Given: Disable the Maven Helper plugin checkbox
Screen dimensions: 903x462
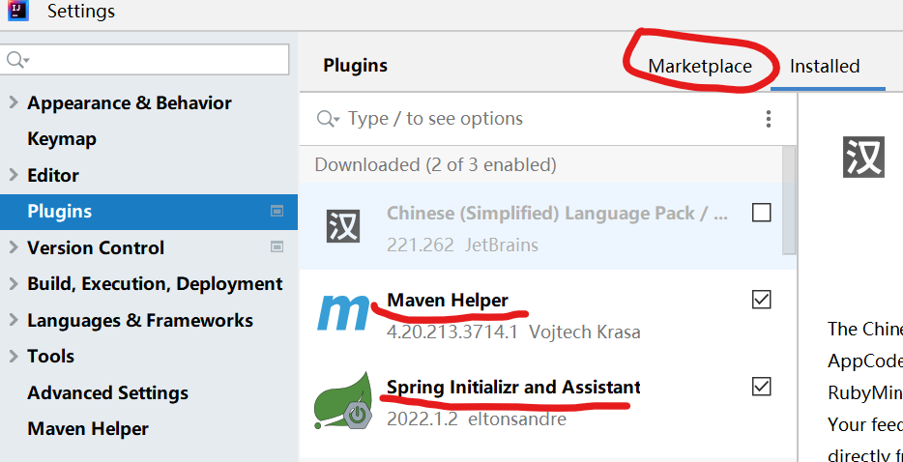Looking at the screenshot, I should pos(761,300).
